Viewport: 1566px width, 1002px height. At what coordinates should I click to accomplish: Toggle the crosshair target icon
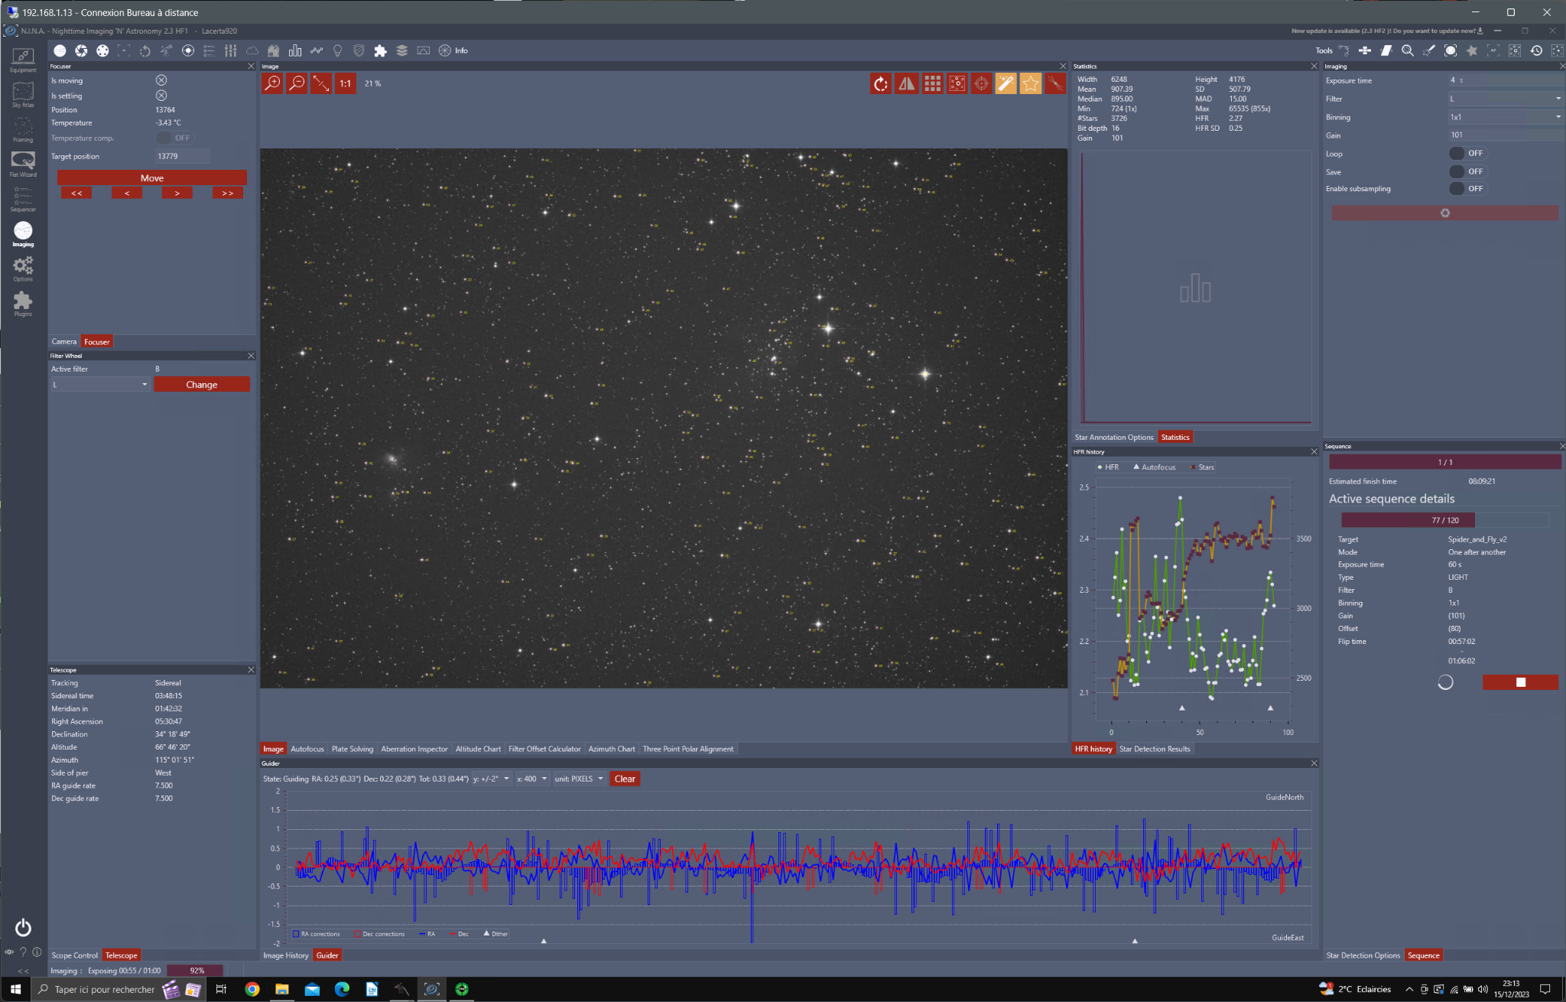pyautogui.click(x=981, y=83)
